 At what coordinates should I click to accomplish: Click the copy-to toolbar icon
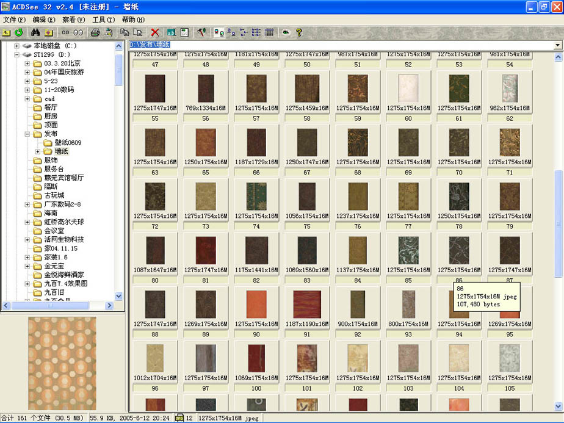(x=125, y=33)
